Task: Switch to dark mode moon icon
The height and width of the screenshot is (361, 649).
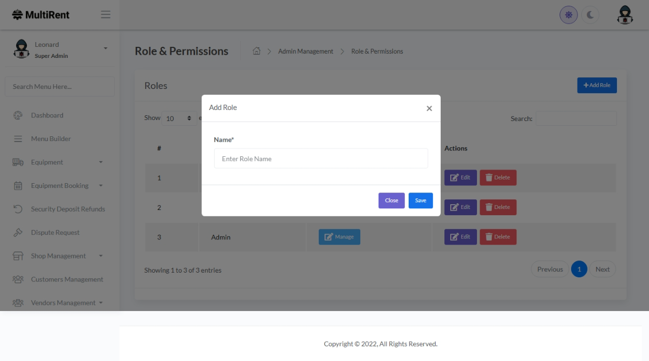Action: click(590, 15)
